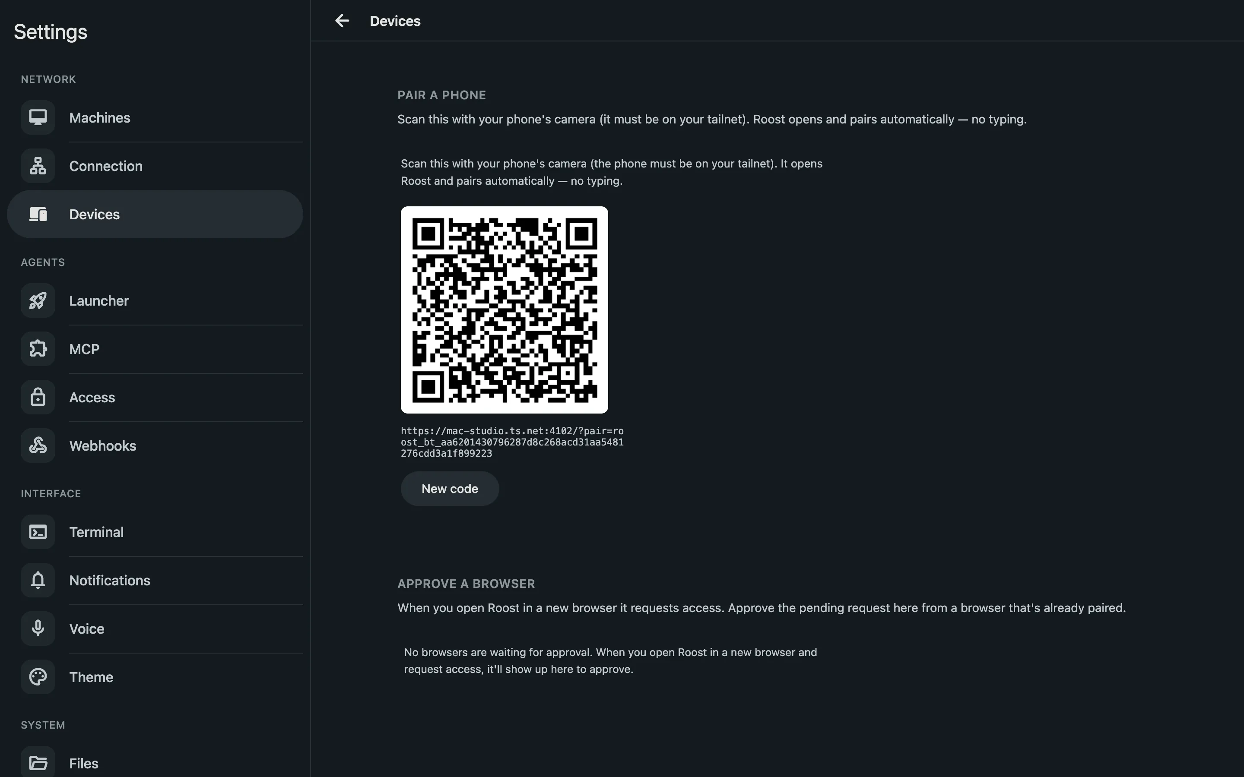Open Launcher settings
The width and height of the screenshot is (1244, 777).
tap(155, 300)
